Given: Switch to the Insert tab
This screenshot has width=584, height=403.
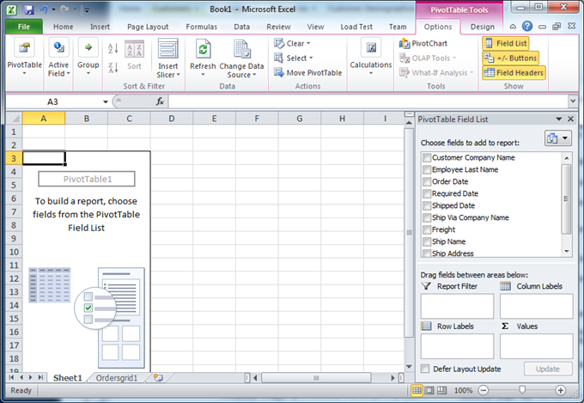Looking at the screenshot, I should pos(100,27).
